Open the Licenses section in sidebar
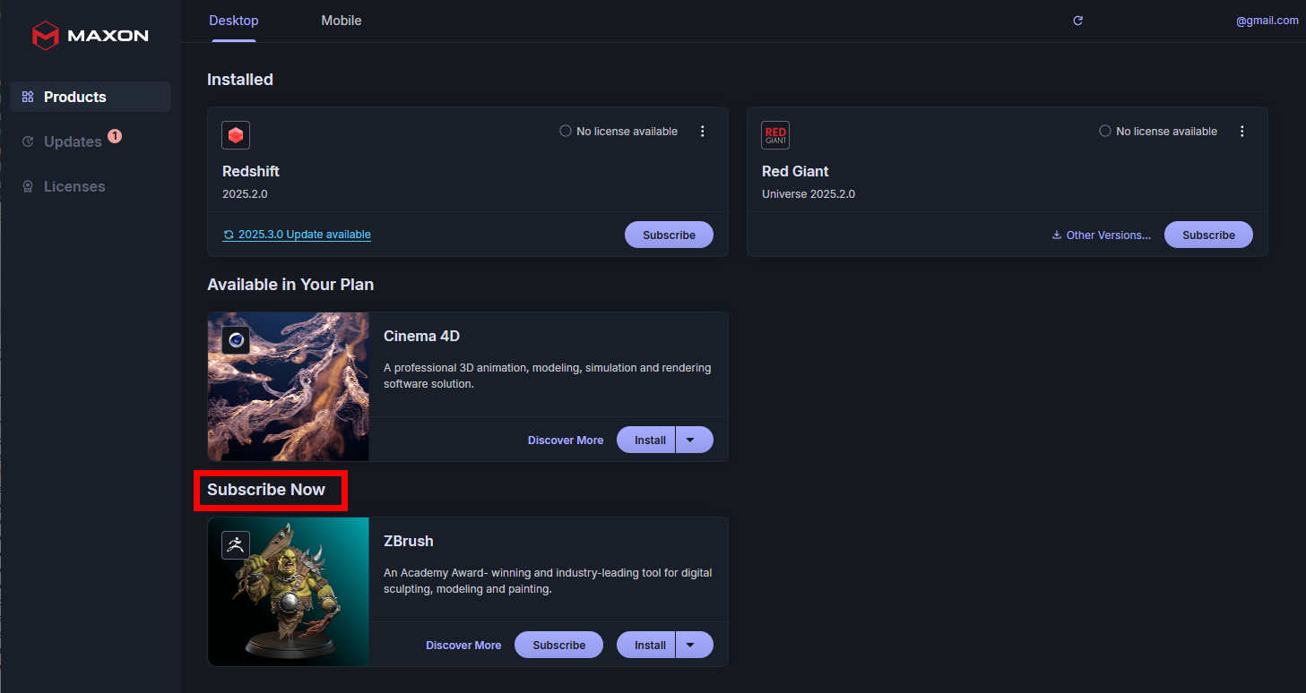Image resolution: width=1306 pixels, height=693 pixels. click(x=74, y=186)
